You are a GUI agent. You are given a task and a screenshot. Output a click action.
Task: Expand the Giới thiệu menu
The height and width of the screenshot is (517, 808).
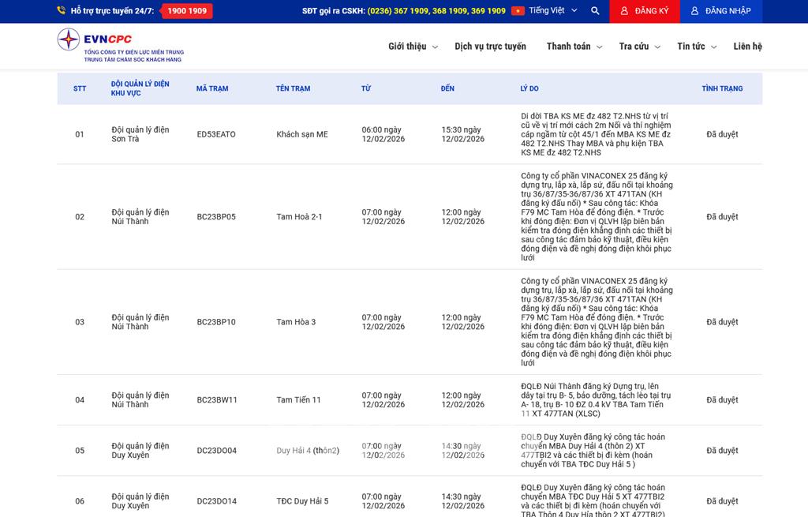pyautogui.click(x=413, y=47)
